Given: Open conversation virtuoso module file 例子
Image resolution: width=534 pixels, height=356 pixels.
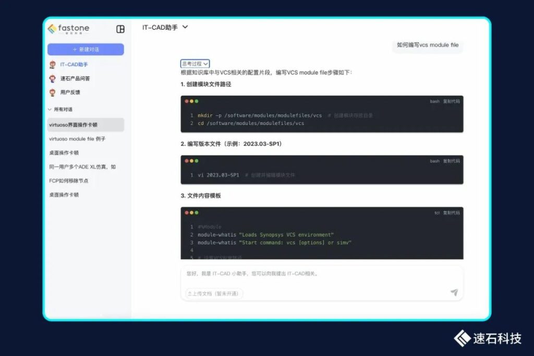Looking at the screenshot, I should pyautogui.click(x=77, y=139).
